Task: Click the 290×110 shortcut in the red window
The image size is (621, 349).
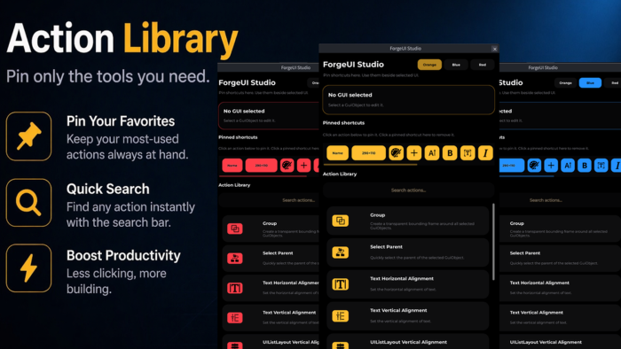Action: 262,166
